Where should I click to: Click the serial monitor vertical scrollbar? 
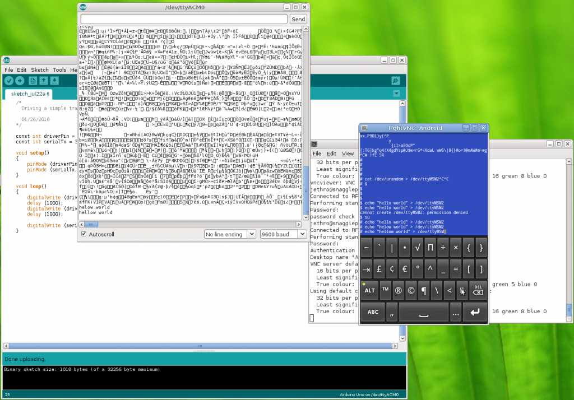(306, 123)
